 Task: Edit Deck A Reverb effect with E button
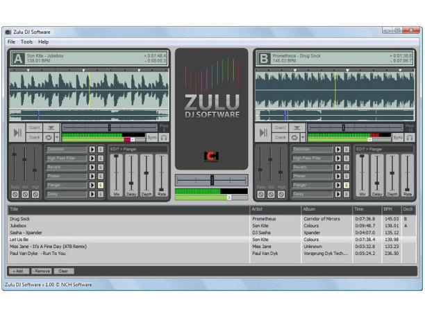click(101, 167)
